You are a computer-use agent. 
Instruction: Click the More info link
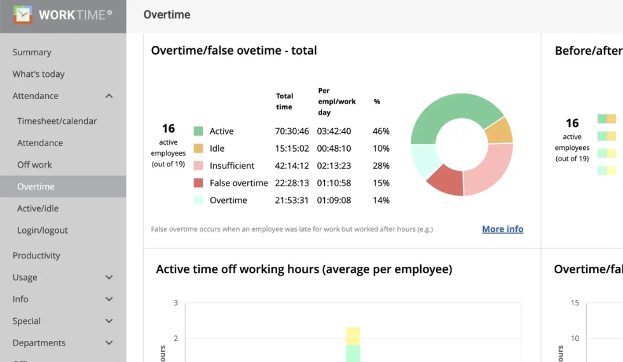(503, 229)
